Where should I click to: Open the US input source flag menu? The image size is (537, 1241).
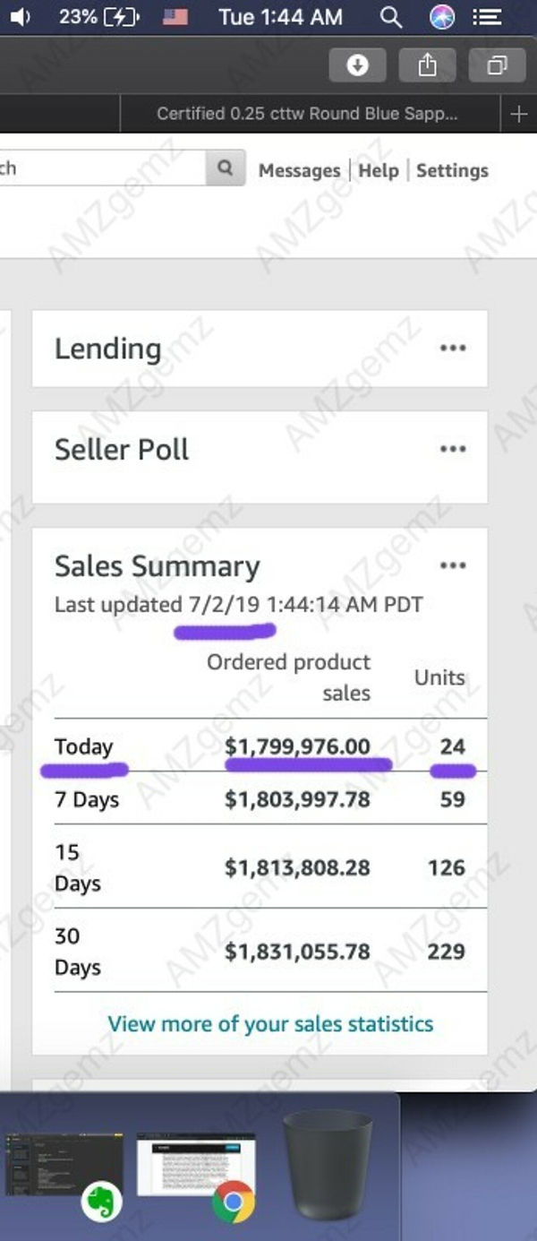point(175,17)
